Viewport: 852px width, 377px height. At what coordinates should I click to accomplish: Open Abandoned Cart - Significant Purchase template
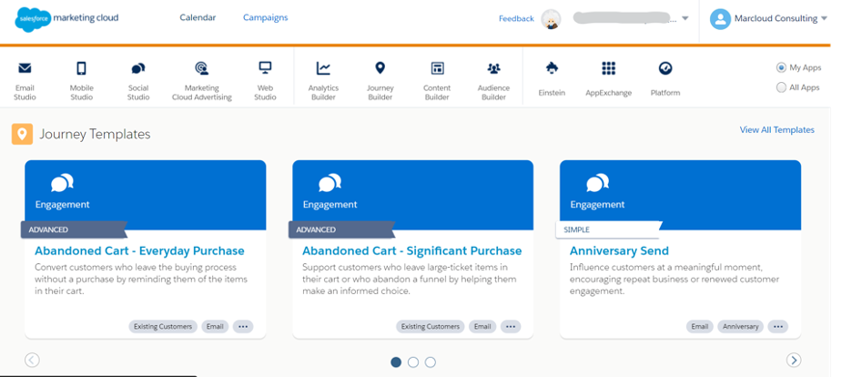click(x=411, y=251)
